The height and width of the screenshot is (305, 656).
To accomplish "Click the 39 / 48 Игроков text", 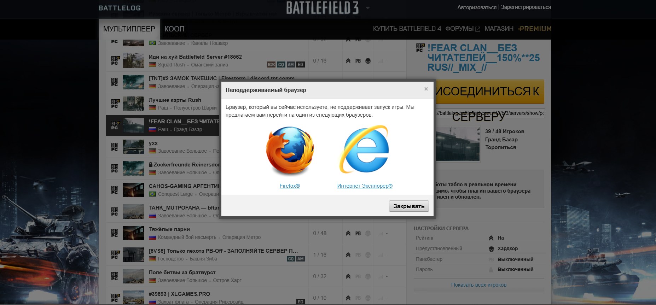I will click(505, 131).
